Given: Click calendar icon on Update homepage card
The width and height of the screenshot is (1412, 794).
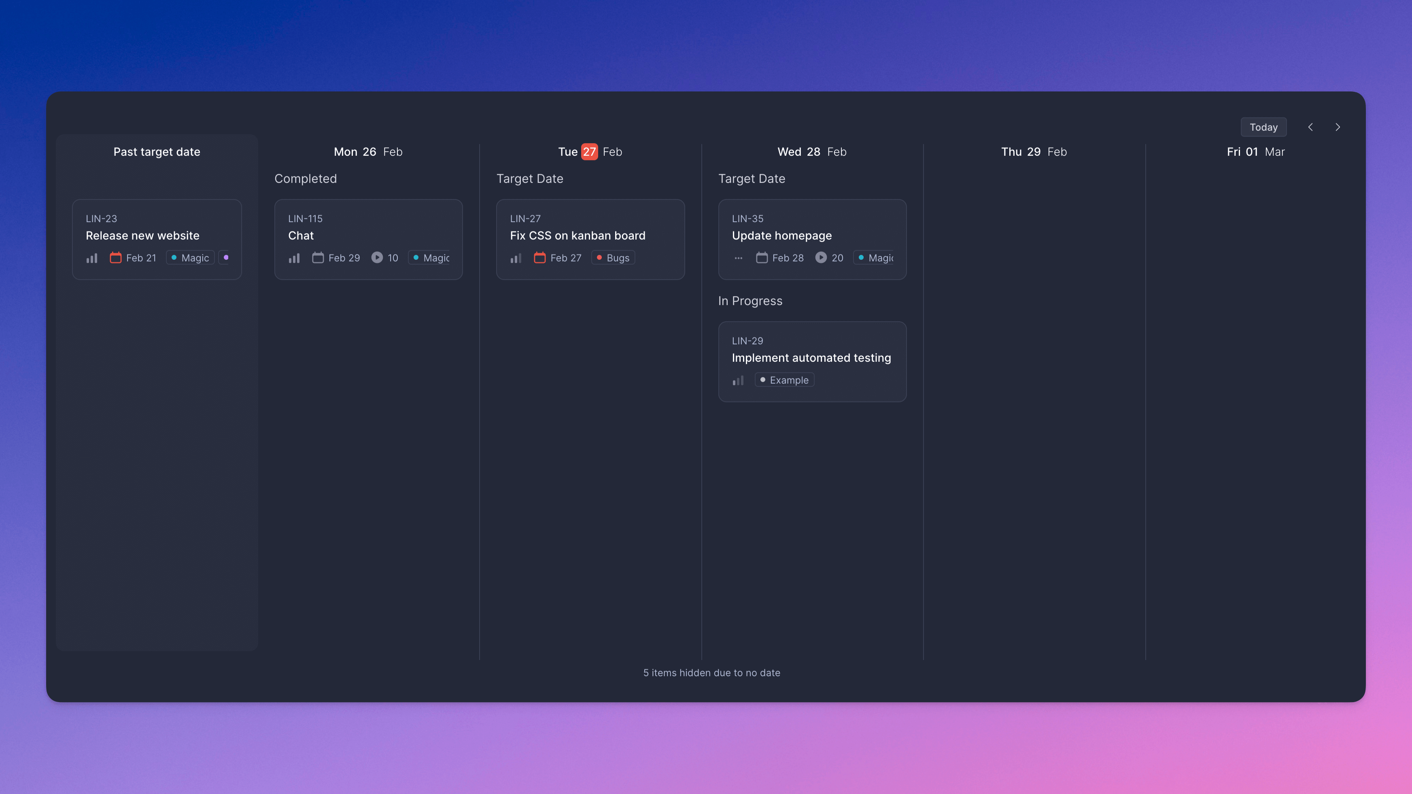Looking at the screenshot, I should [762, 257].
